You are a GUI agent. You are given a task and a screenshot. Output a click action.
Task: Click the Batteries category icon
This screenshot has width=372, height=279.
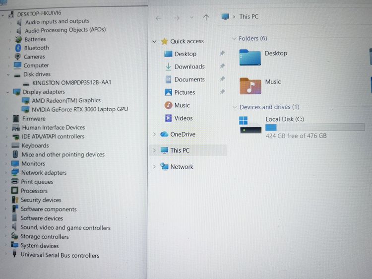(18, 39)
